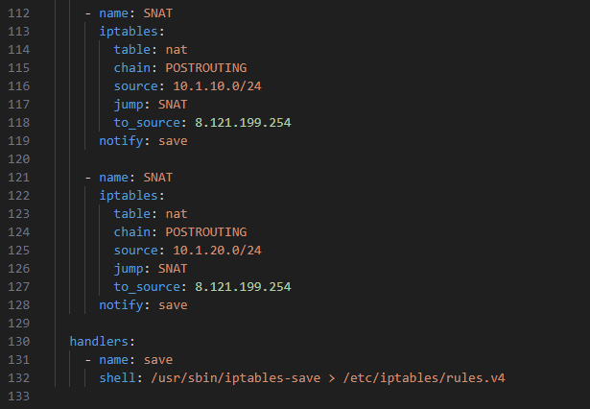Click line number 130 in the gutter
Image resolution: width=590 pixels, height=409 pixels.
(x=19, y=342)
